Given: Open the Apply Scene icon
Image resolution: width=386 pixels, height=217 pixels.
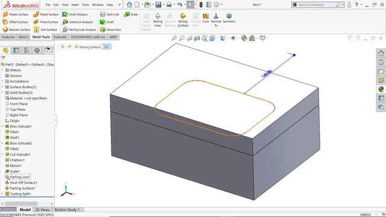Looking at the screenshot, I should pos(252,38).
